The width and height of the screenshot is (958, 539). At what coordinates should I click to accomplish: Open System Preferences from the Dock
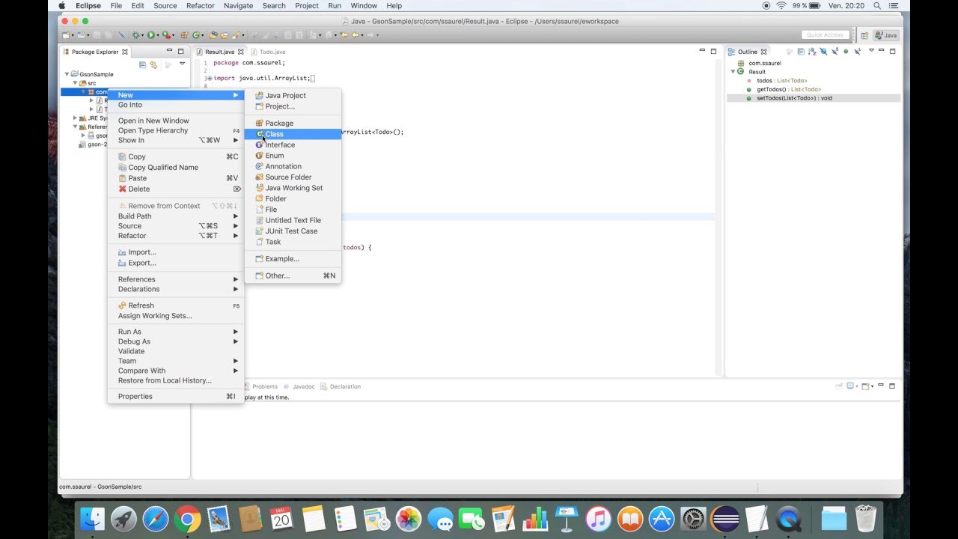[694, 519]
